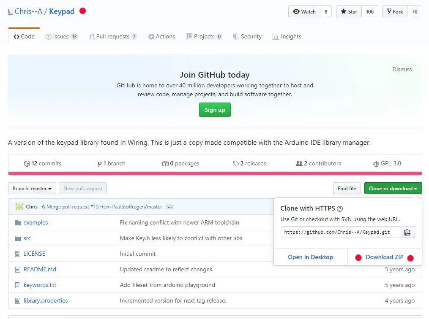The height and width of the screenshot is (319, 429).
Task: Open the library.properties file
Action: [x=46, y=300]
